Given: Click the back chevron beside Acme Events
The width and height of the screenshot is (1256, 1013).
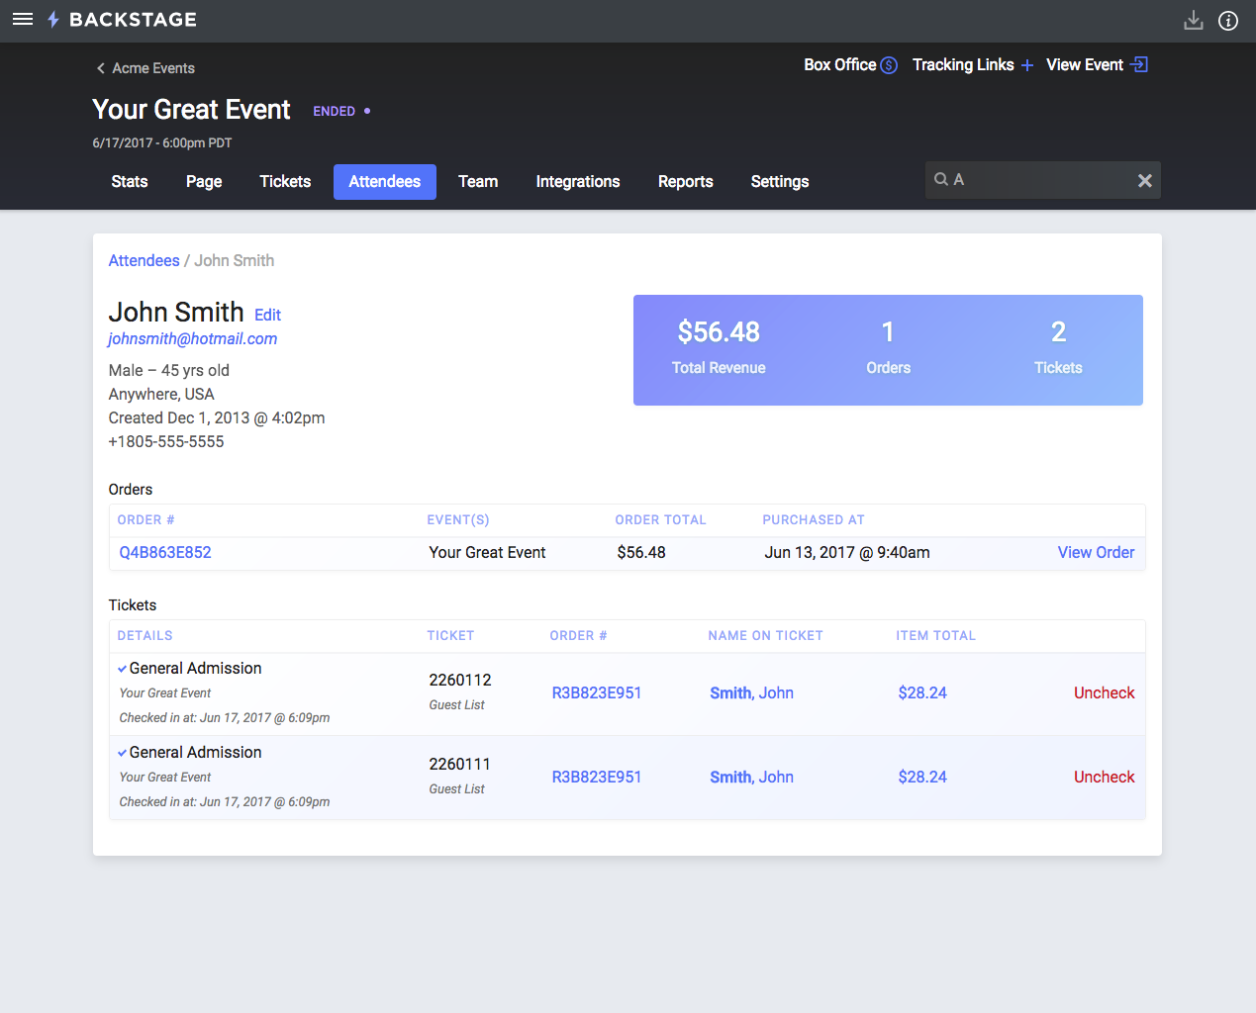Looking at the screenshot, I should tap(100, 68).
